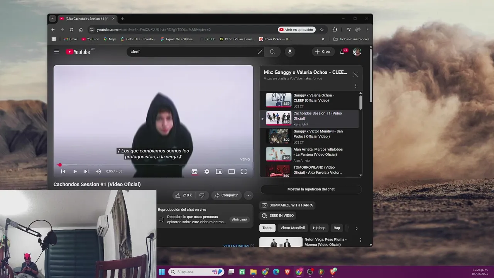Image resolution: width=494 pixels, height=278 pixels.
Task: Play Ganggy x Valeria Ochoa CLEEF thumbnail
Action: (278, 100)
